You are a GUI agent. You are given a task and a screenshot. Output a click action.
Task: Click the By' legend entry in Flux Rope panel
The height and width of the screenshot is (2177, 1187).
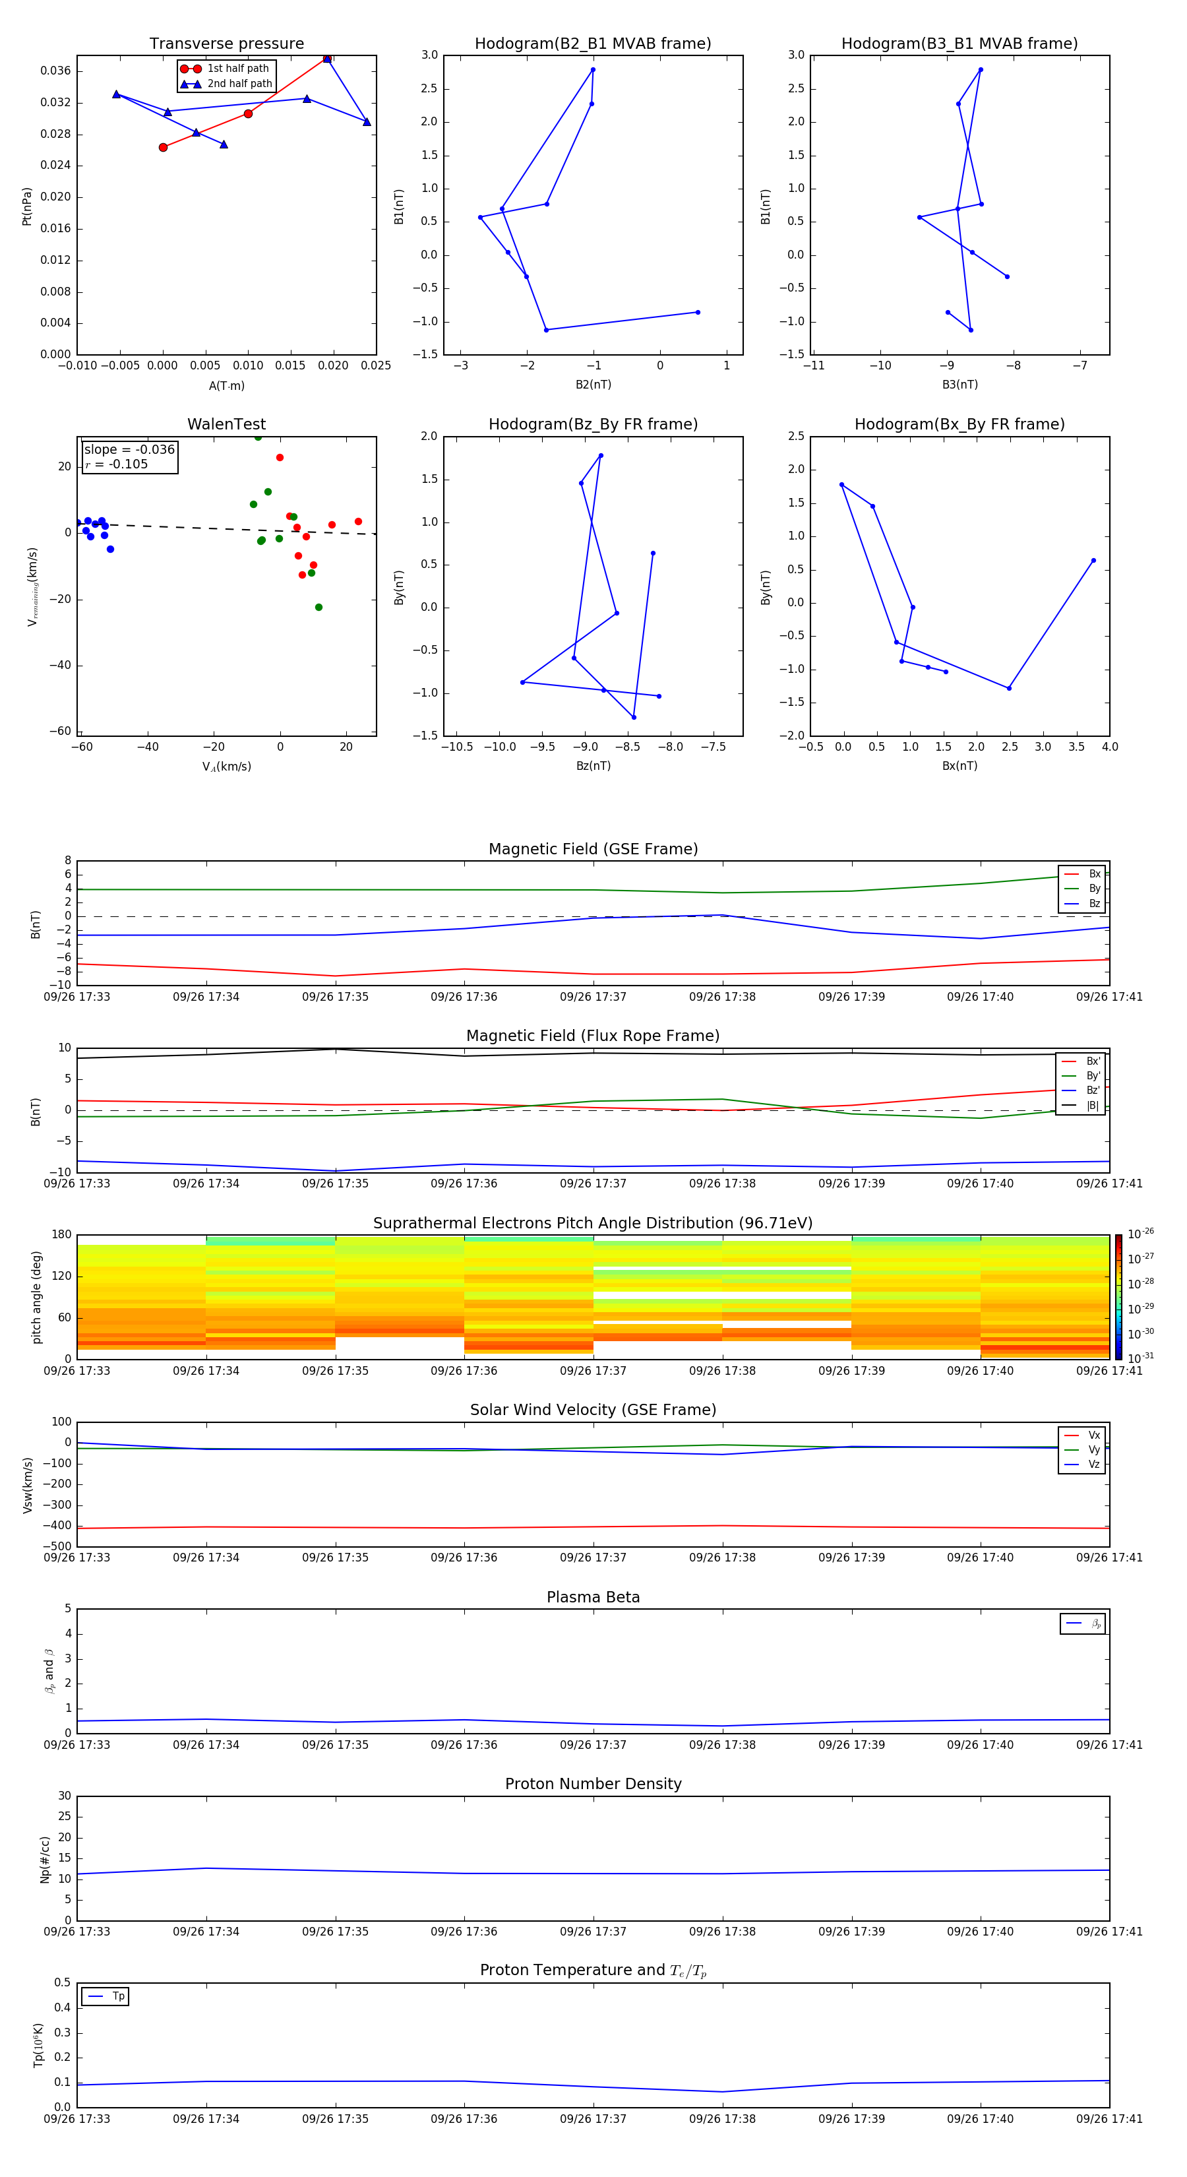(1081, 1076)
